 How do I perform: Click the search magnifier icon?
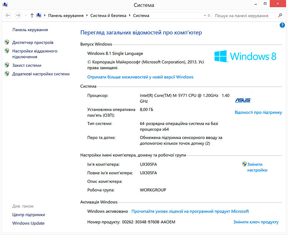[280, 15]
